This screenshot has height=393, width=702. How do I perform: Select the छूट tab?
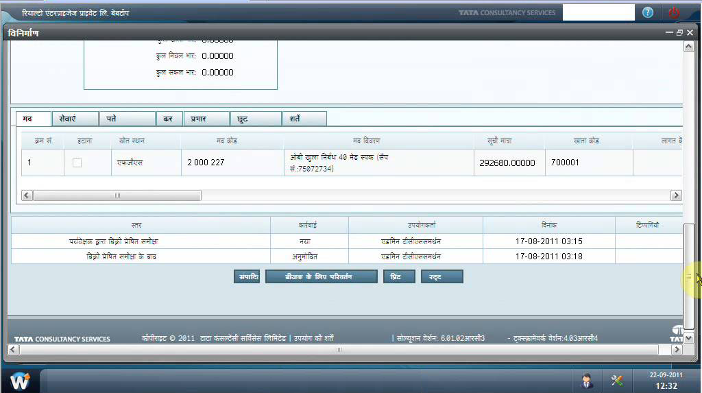point(256,119)
